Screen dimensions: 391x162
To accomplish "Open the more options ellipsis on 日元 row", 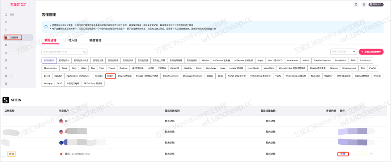I will click(x=371, y=154).
